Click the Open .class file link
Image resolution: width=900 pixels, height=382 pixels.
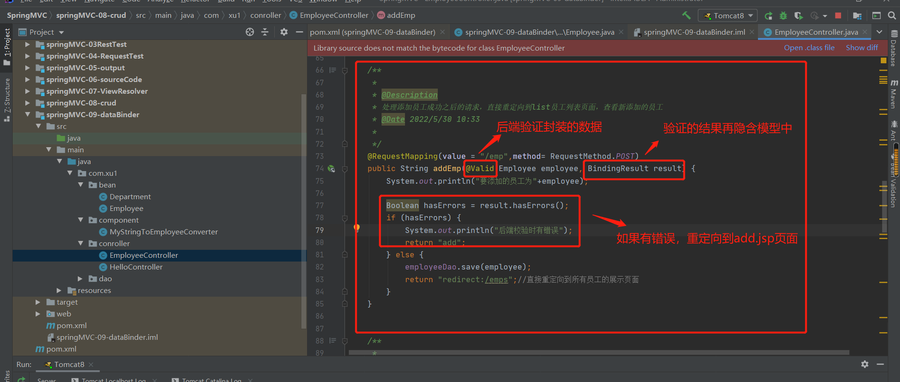(809, 48)
